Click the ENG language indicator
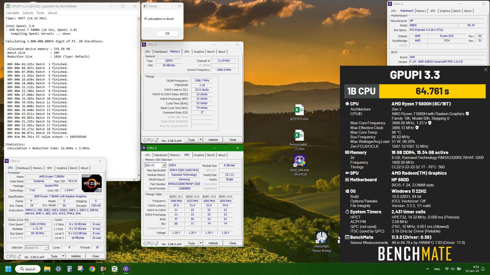This screenshot has height=275, width=490. click(x=437, y=269)
